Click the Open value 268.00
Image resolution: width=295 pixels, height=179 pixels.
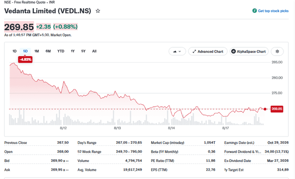click(63, 151)
